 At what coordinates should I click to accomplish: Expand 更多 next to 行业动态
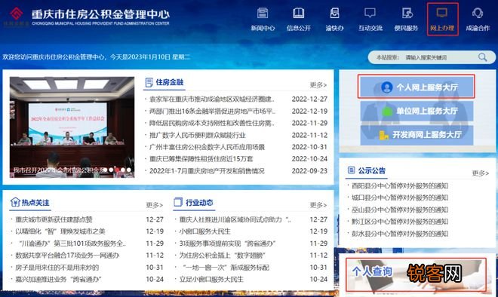point(318,205)
